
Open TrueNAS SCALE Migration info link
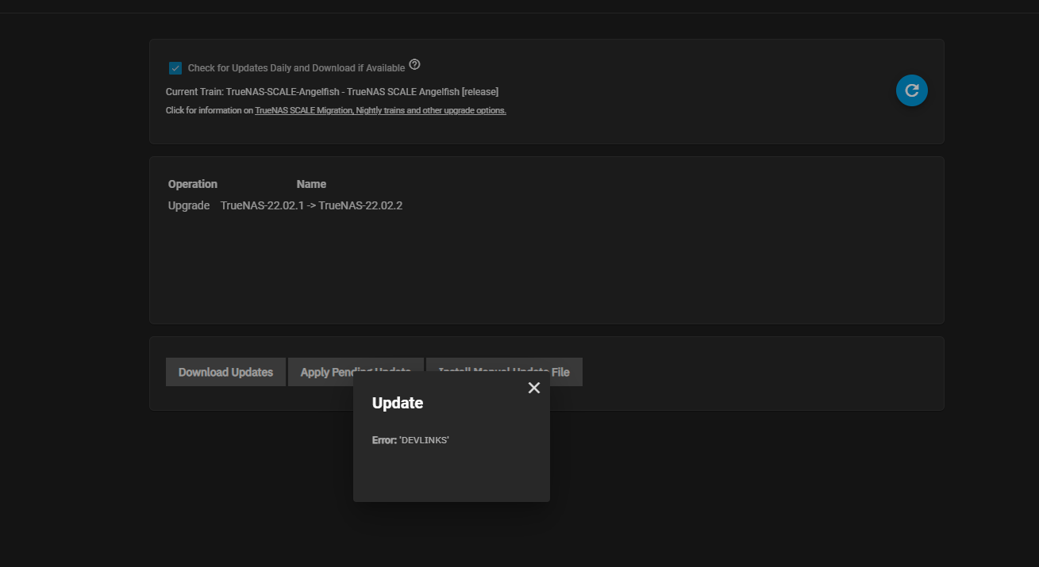click(x=380, y=111)
